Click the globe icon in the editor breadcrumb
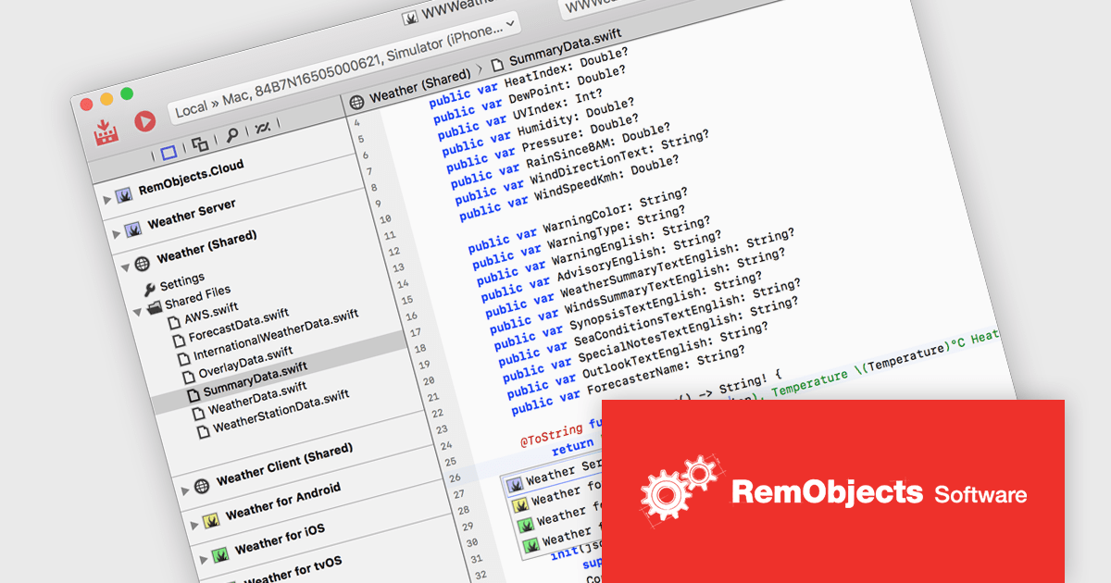The width and height of the screenshot is (1111, 583). (356, 100)
